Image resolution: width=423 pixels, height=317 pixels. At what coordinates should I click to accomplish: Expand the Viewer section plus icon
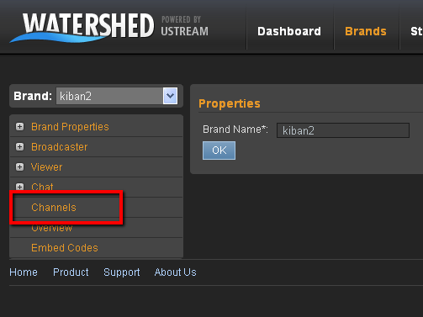(19, 167)
